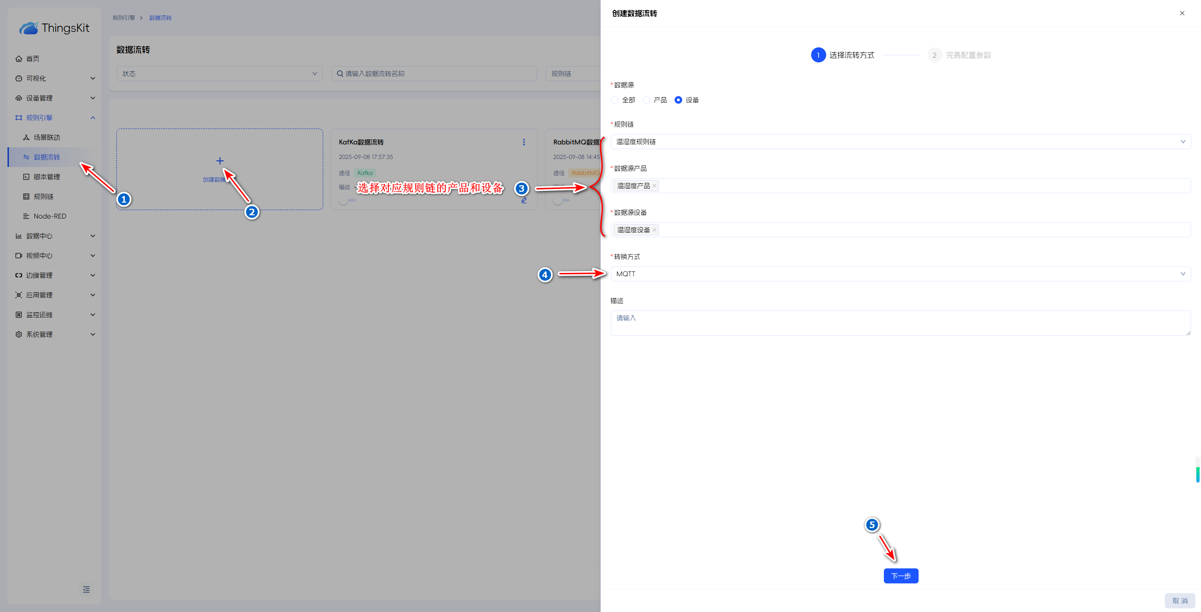Close the 创建数据流转 drawer with the X icon

coord(1182,13)
